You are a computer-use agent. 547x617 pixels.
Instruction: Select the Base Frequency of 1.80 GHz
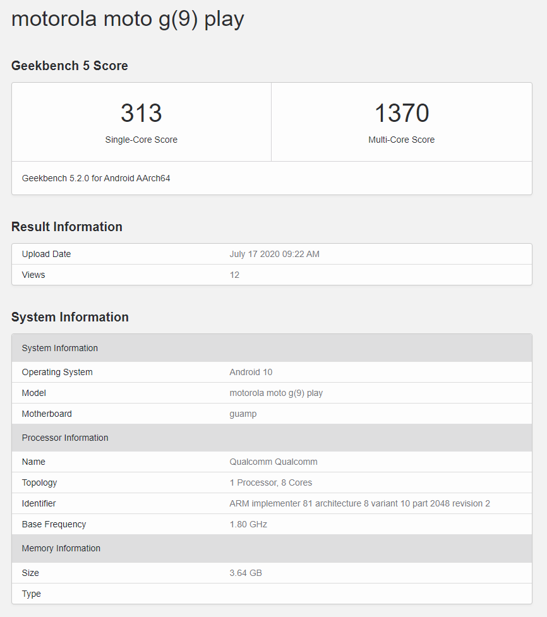coord(248,524)
